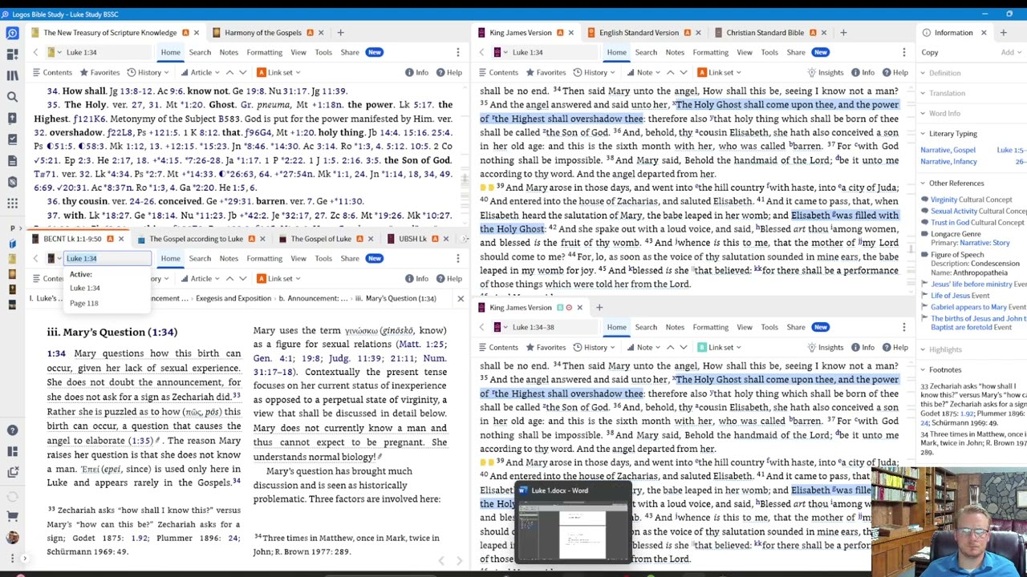Click the question mark help icon in left sidebar

[x=12, y=430]
